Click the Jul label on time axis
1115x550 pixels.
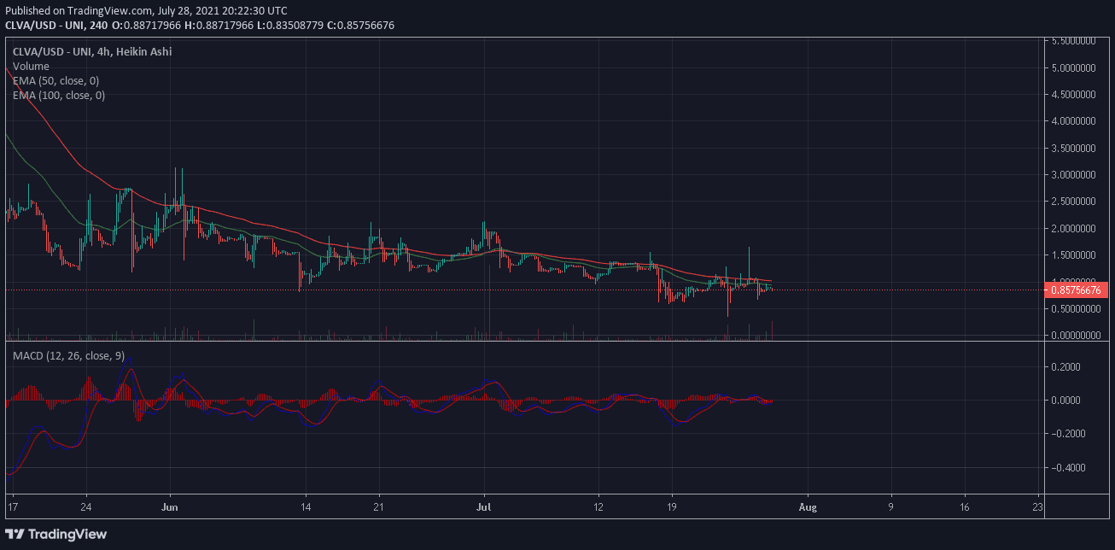484,506
